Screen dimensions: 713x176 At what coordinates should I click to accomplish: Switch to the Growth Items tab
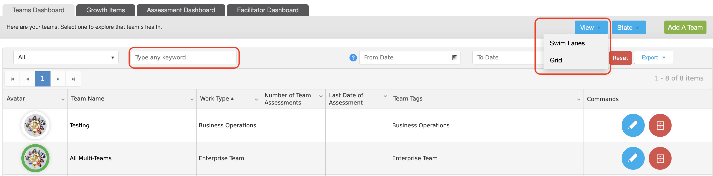point(105,10)
